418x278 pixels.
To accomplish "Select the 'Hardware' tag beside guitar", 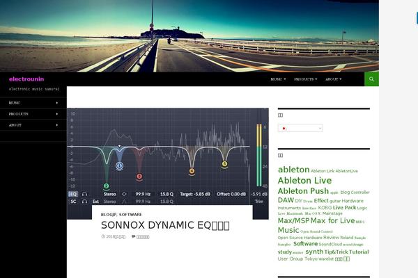I will coord(353,201).
